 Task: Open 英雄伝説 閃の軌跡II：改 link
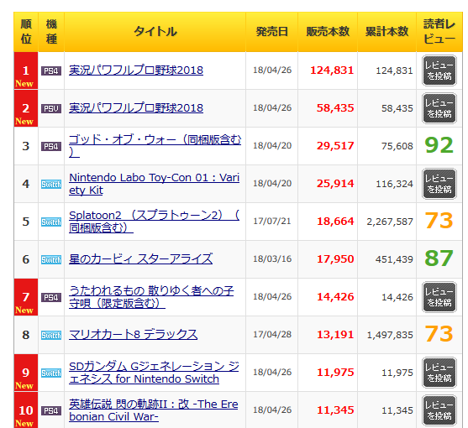tap(154, 410)
